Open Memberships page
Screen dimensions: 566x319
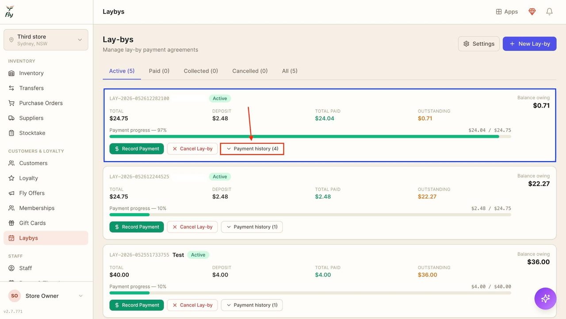coord(46,208)
